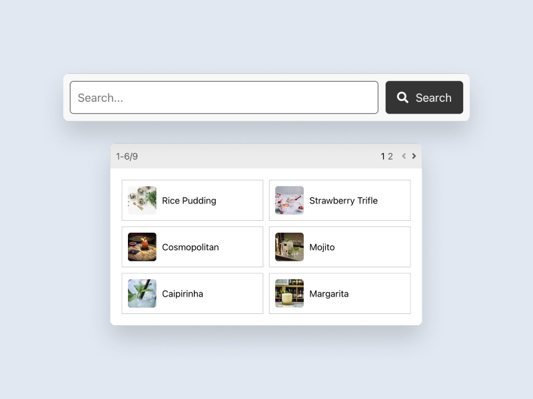Click the Mojito thumbnail image
The image size is (533, 399).
(x=290, y=247)
